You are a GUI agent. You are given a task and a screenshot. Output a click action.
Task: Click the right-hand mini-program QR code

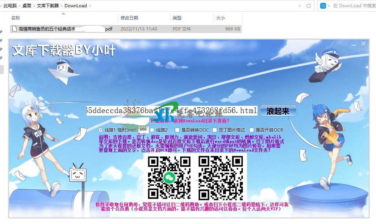click(221, 177)
